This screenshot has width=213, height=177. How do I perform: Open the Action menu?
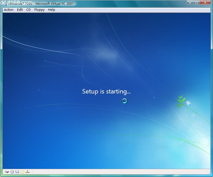click(9, 10)
